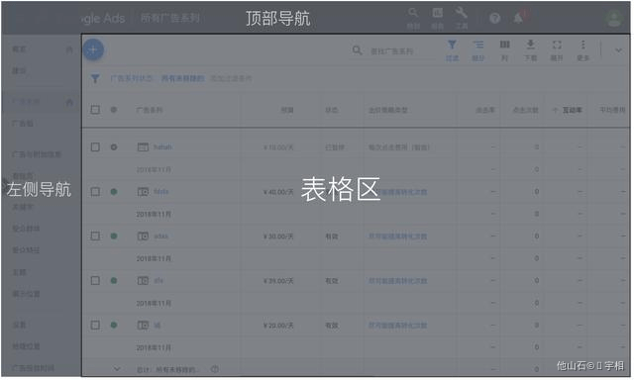
Task: Check the box for the hahah campaign
Action: click(x=95, y=147)
